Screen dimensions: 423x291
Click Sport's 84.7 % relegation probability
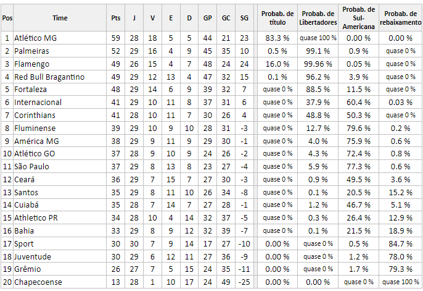400,244
